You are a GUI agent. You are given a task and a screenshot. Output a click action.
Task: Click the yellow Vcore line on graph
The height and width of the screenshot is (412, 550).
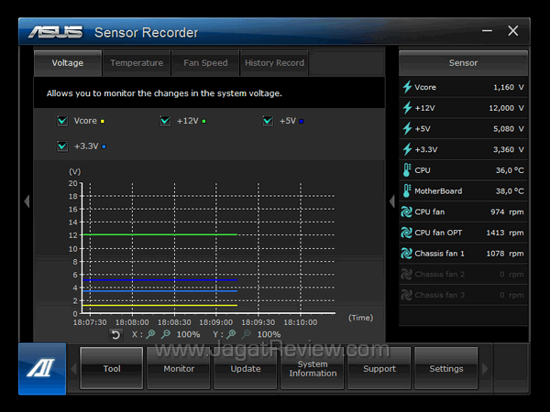click(159, 305)
